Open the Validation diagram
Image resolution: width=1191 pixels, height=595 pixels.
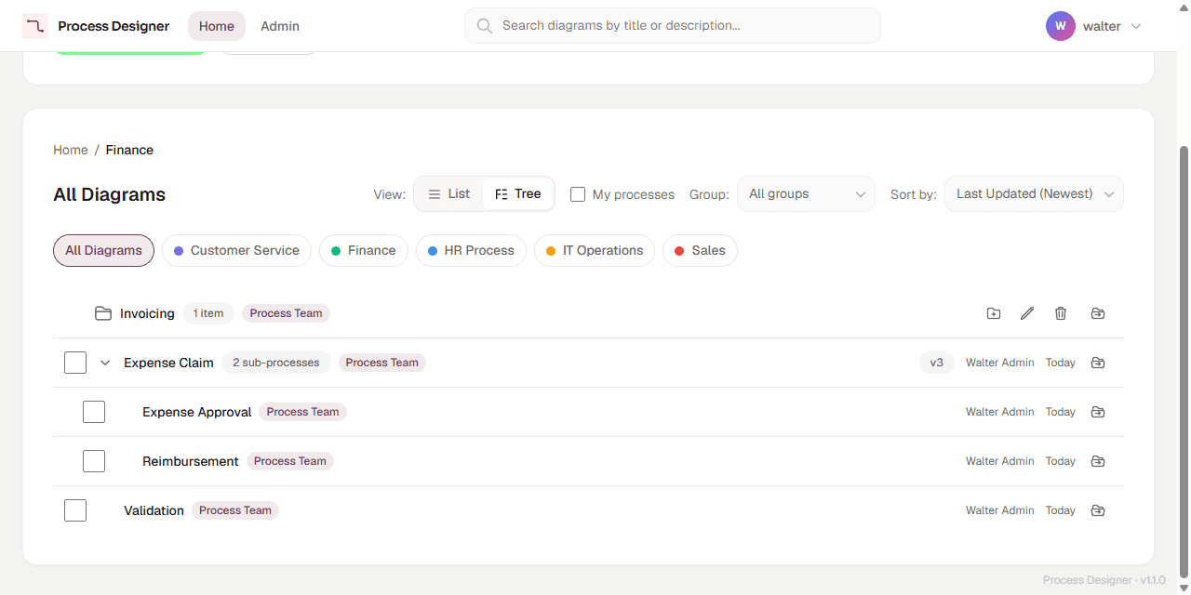154,510
